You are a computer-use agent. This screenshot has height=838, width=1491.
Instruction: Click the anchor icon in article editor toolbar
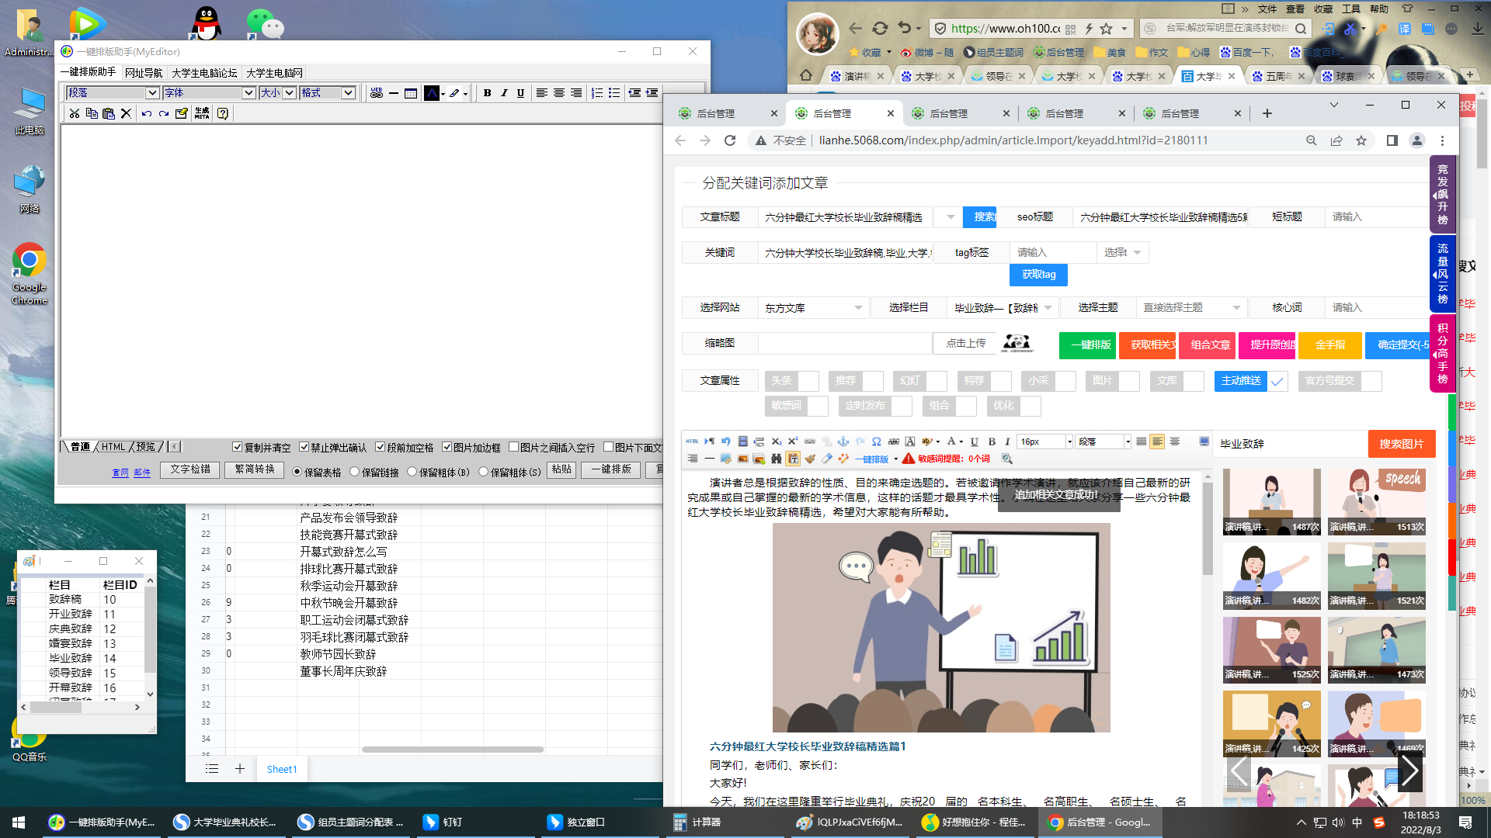click(x=843, y=442)
